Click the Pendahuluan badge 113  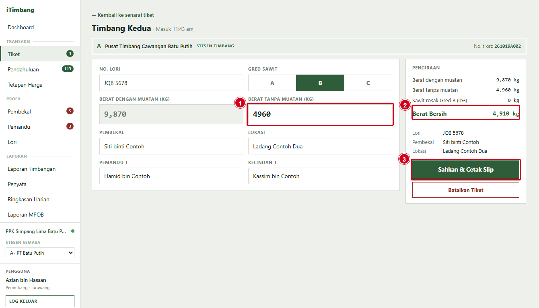68,69
